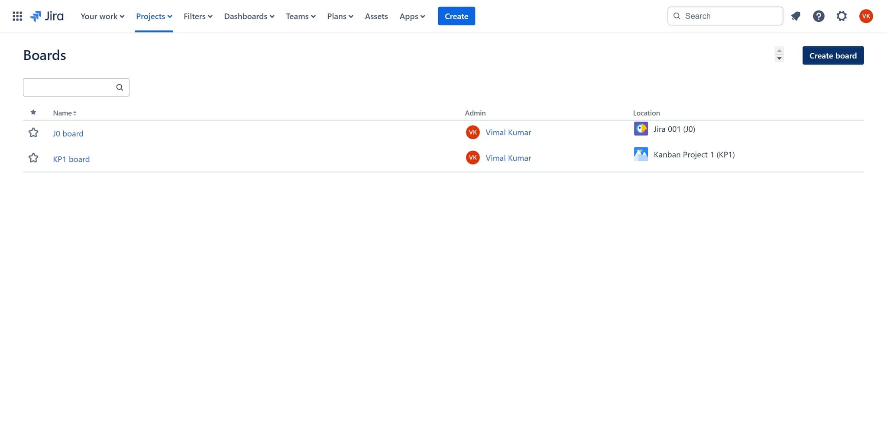This screenshot has width=887, height=421.
Task: Star the J0 board
Action: point(33,133)
